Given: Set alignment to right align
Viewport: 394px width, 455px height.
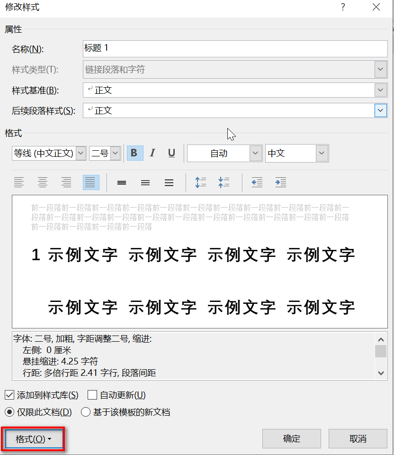Looking at the screenshot, I should 66,182.
